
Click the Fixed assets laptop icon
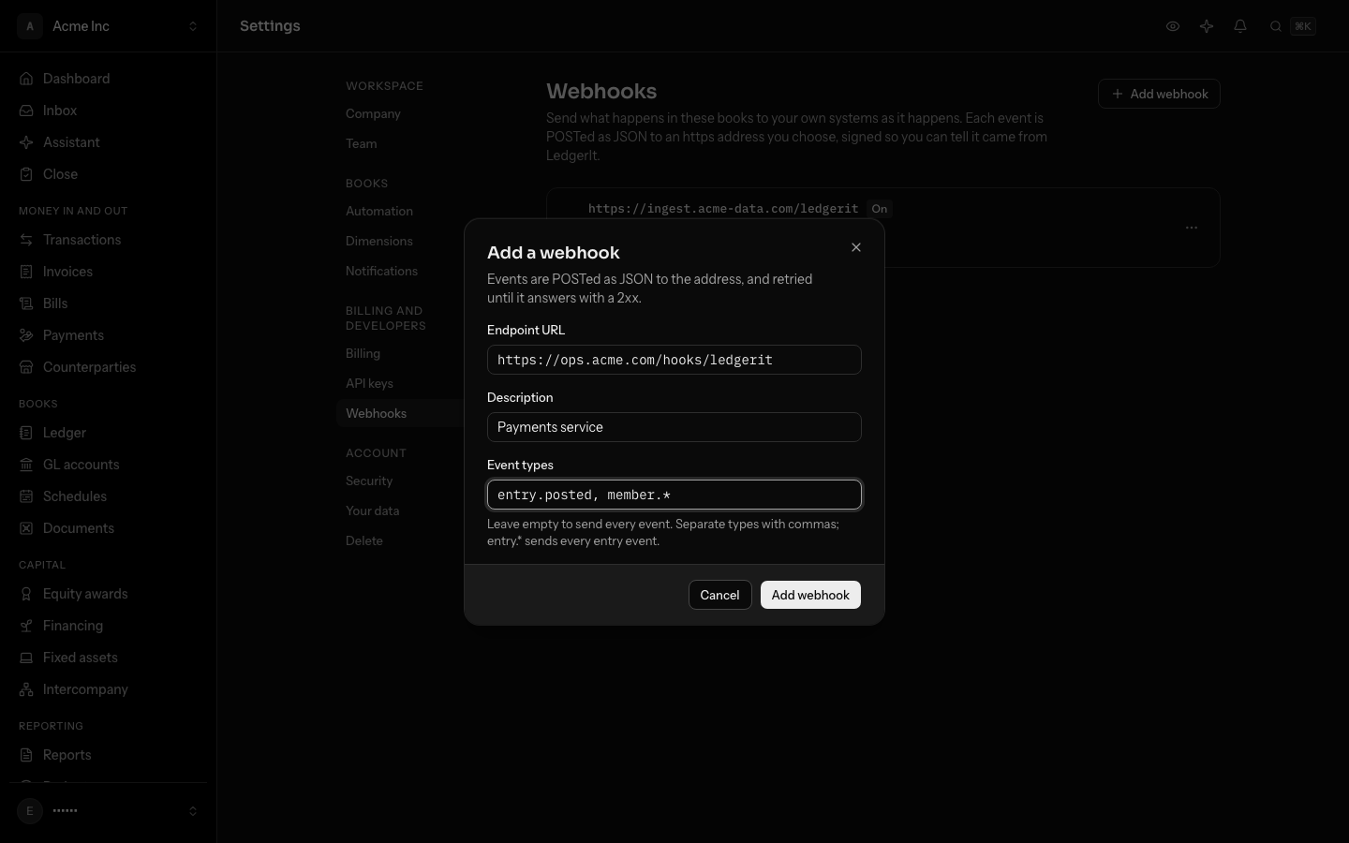pos(26,658)
